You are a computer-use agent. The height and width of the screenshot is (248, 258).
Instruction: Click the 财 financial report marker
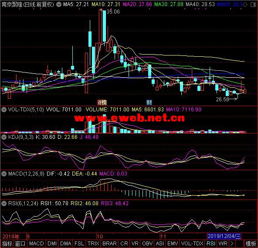coord(149,103)
